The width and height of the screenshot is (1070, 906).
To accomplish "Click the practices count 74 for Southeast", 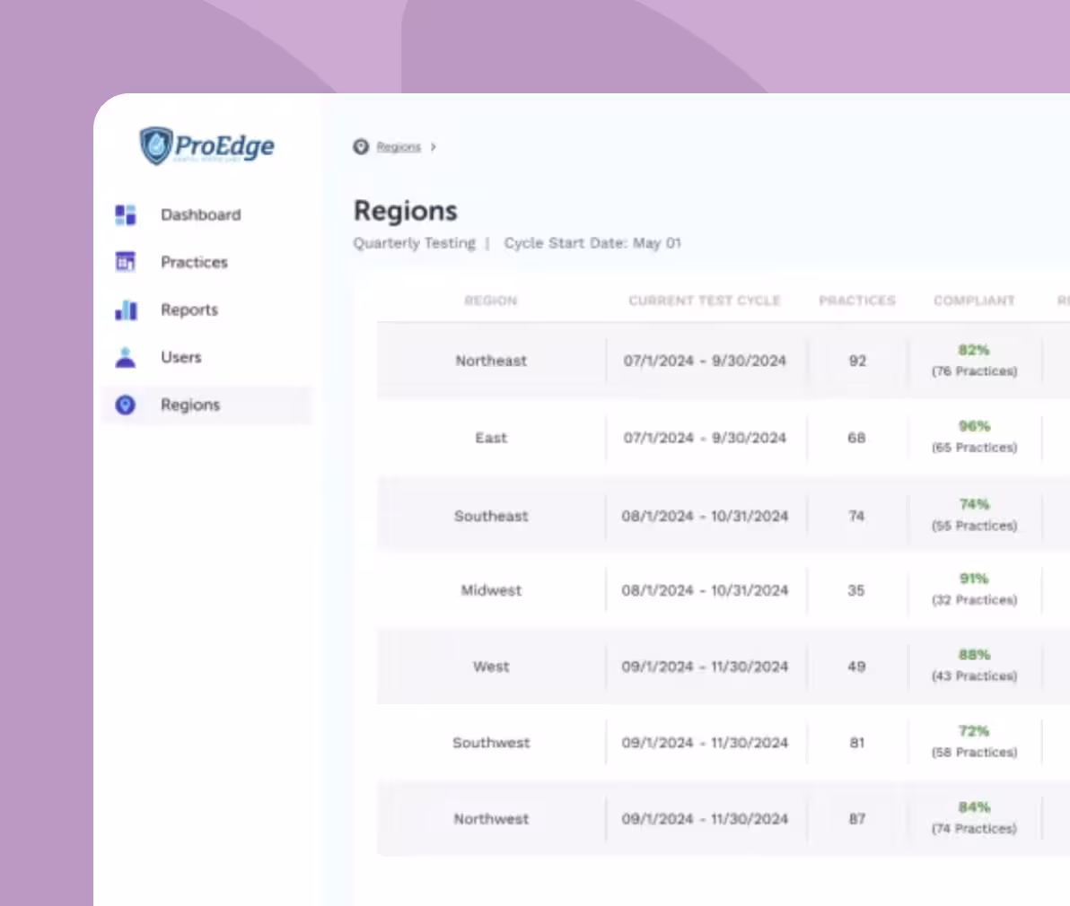I will [857, 516].
